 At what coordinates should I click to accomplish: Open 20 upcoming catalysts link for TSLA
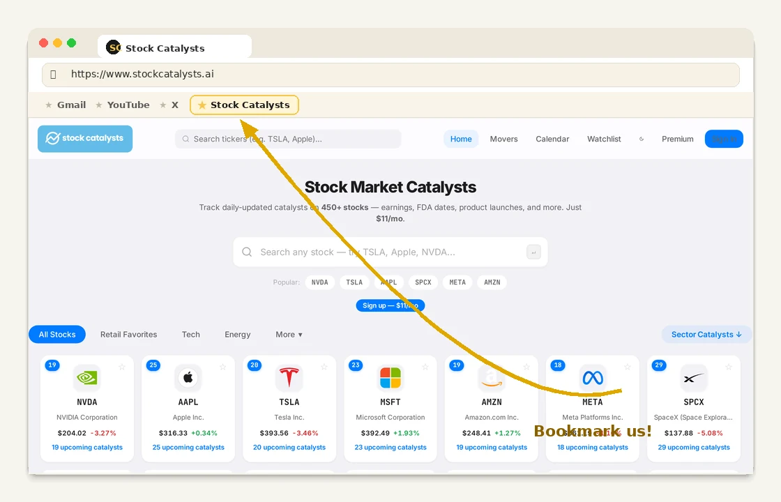coord(289,447)
